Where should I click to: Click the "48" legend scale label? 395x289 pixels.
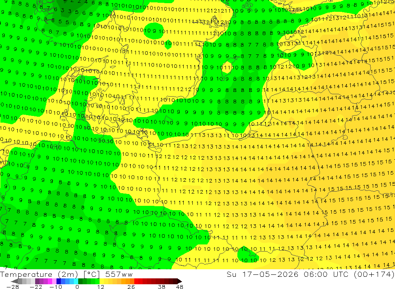pos(179,287)
